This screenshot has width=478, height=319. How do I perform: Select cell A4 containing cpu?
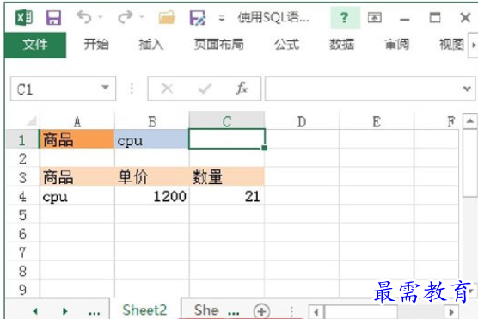point(77,196)
